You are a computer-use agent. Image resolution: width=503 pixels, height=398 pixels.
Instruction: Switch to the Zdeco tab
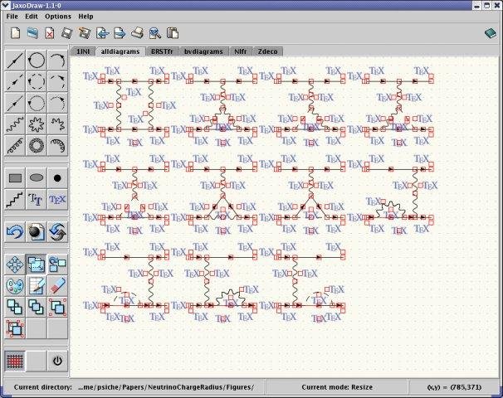[267, 51]
